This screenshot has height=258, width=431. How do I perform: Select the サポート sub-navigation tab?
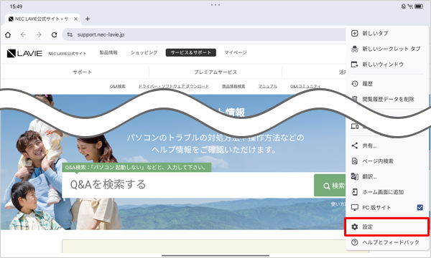(x=82, y=72)
